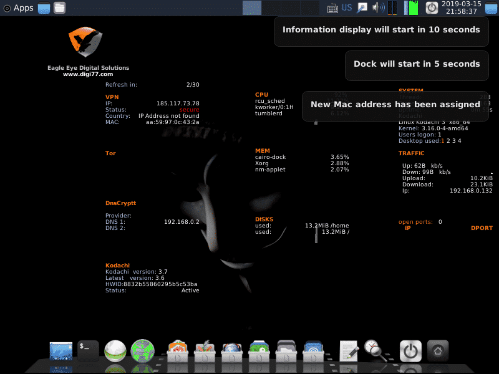Dismiss the 'New Mac address has been assigned' notification
Image resolution: width=499 pixels, height=374 pixels.
point(395,106)
